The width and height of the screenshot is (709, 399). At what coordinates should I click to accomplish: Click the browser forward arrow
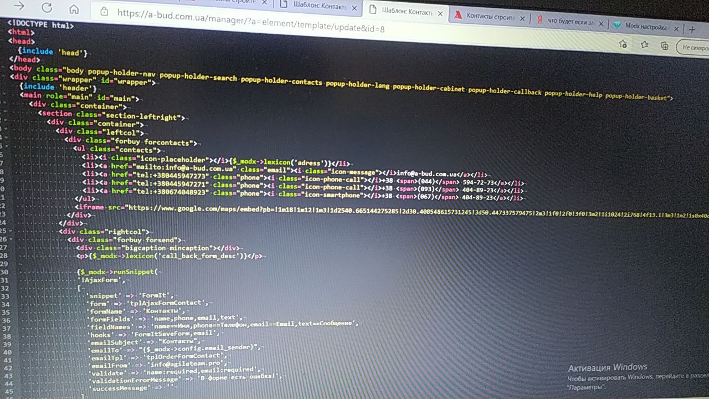point(19,6)
